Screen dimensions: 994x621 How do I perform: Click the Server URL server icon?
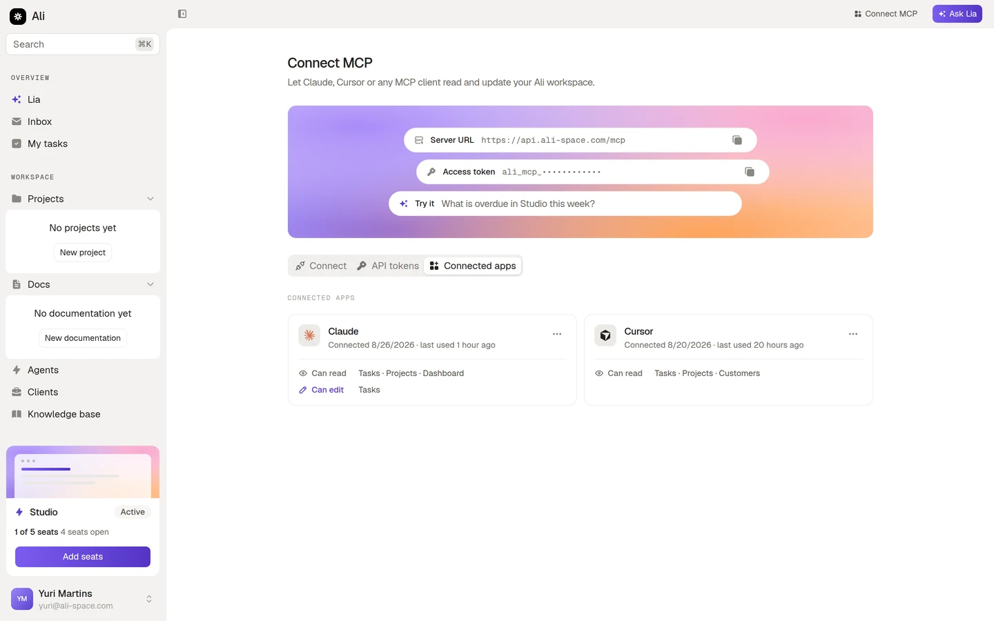pos(419,140)
